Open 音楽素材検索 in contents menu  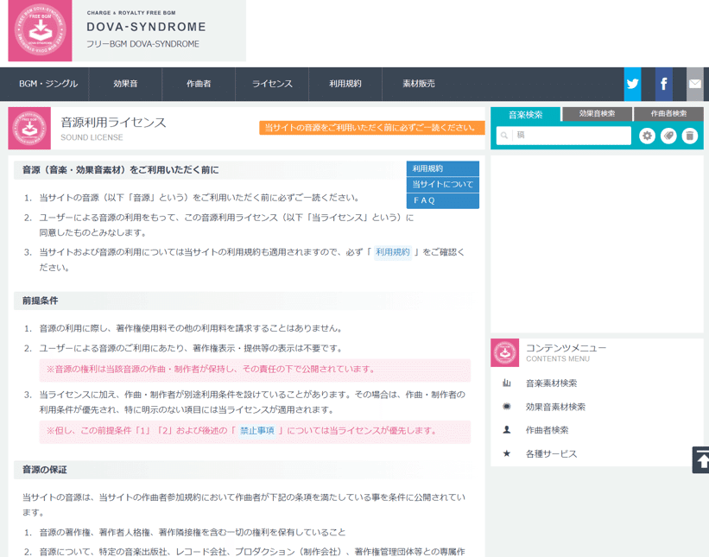click(x=551, y=383)
